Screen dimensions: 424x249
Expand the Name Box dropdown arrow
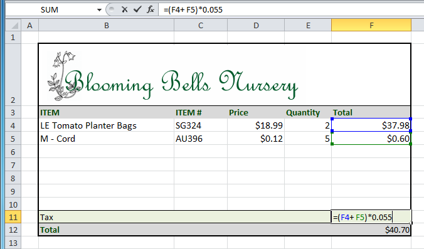click(x=99, y=10)
